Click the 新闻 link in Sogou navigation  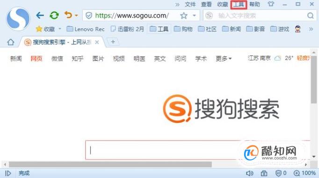click(x=16, y=59)
